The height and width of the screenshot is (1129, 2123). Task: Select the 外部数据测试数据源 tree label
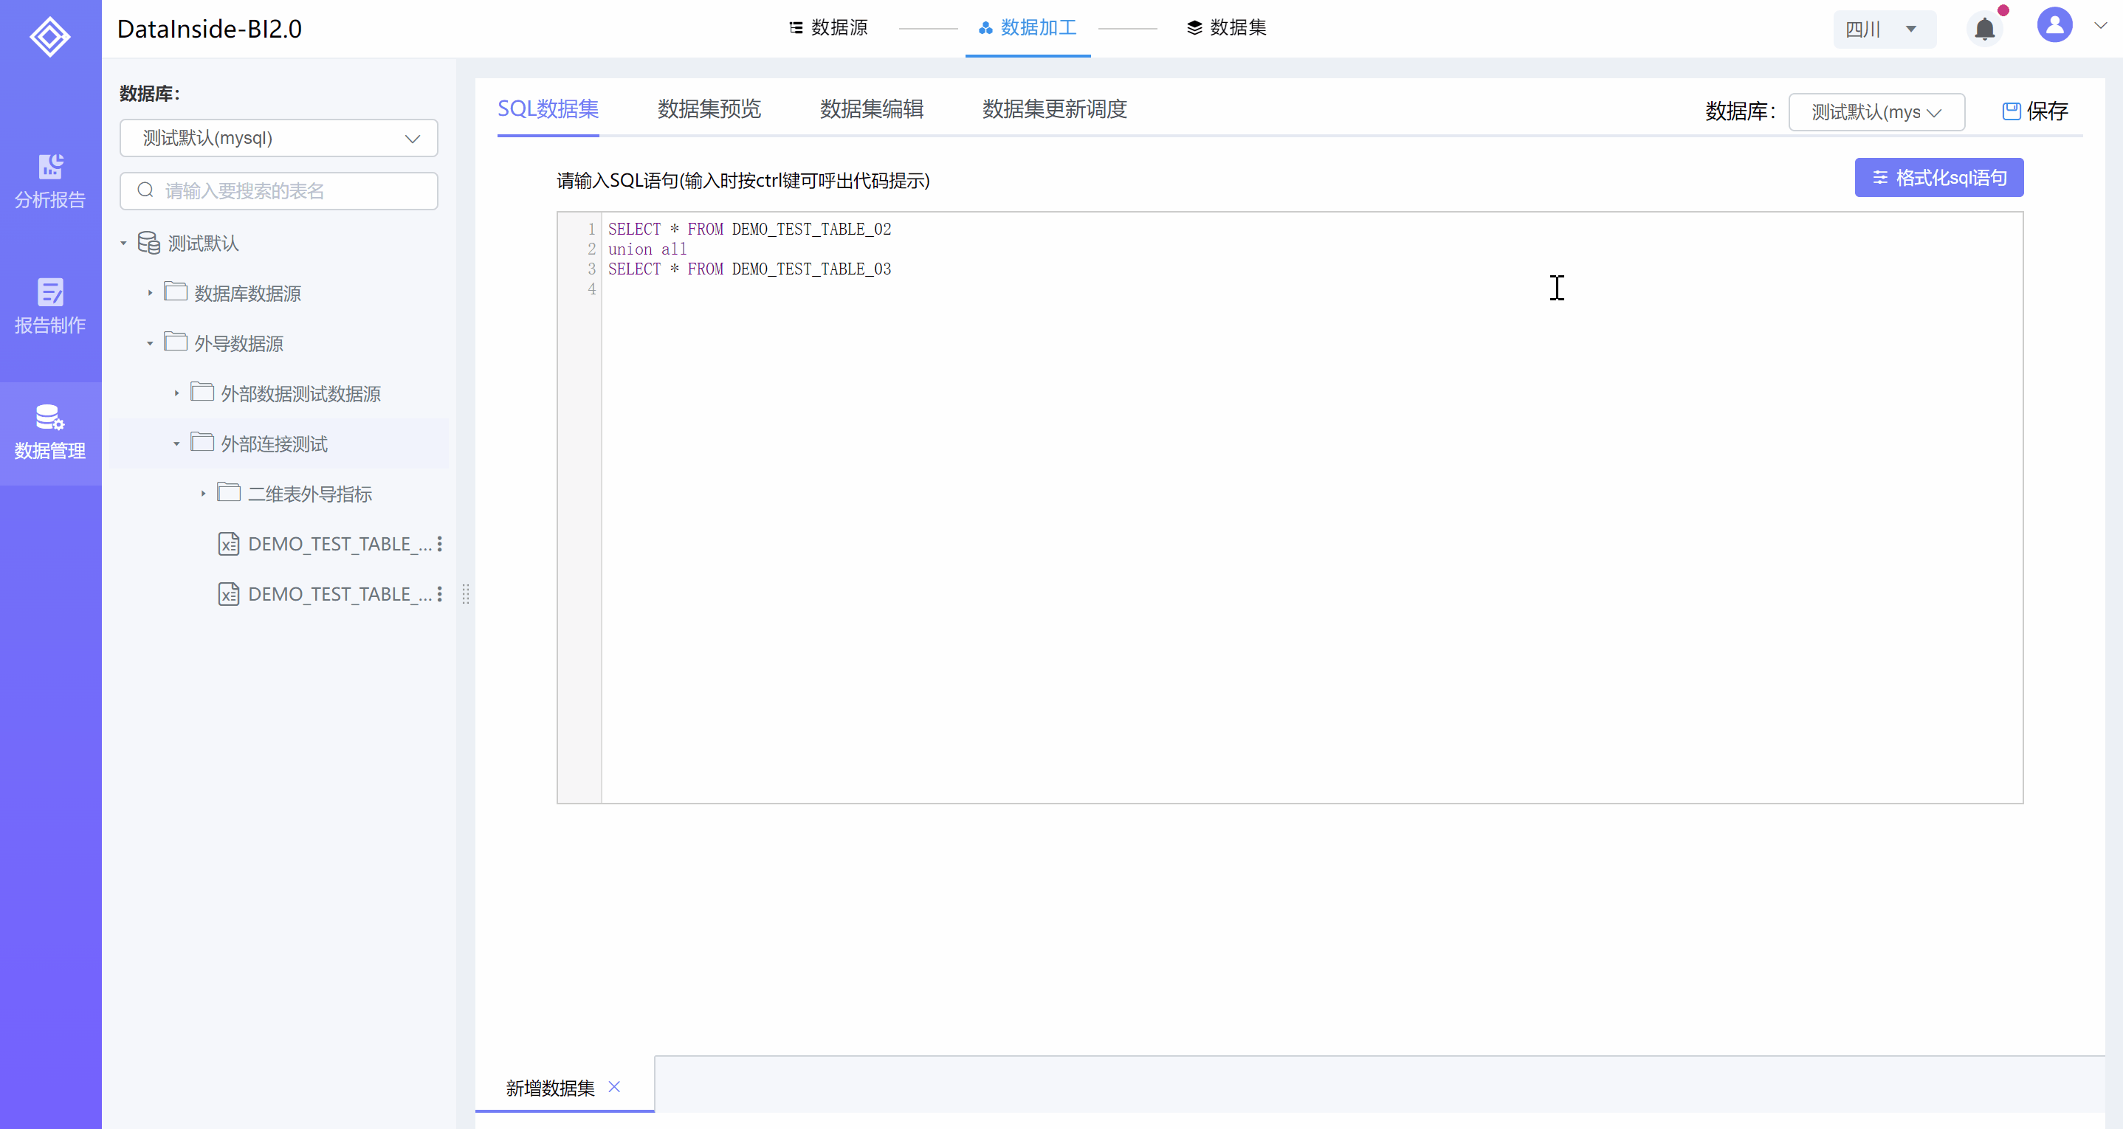pyautogui.click(x=300, y=394)
